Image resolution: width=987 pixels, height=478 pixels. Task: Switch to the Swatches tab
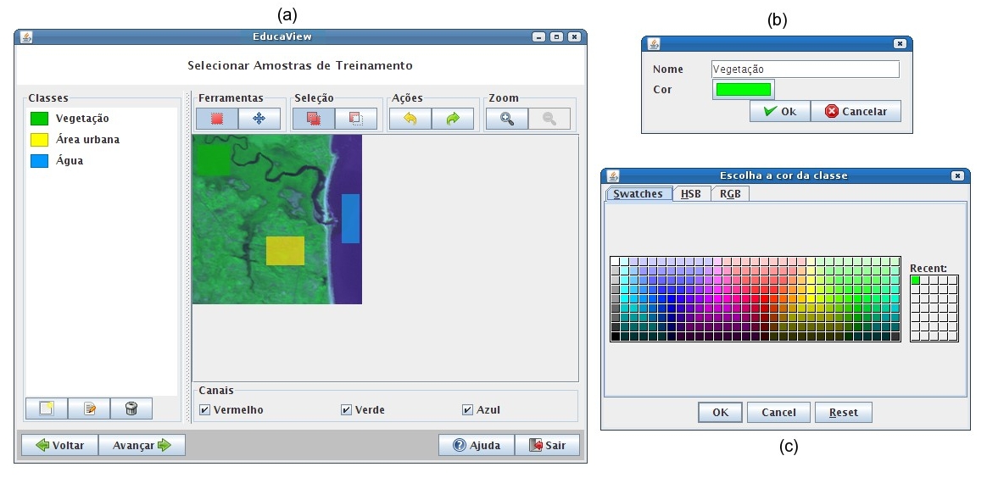click(638, 194)
